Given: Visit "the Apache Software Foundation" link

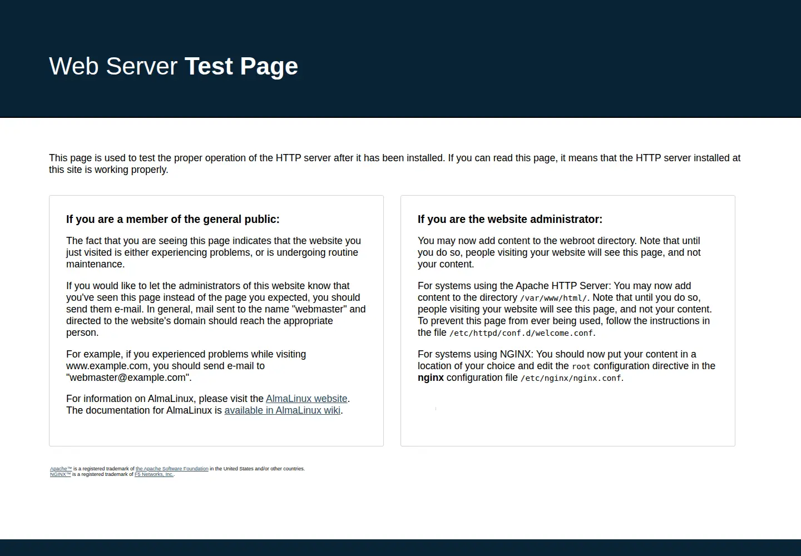Looking at the screenshot, I should [x=172, y=469].
